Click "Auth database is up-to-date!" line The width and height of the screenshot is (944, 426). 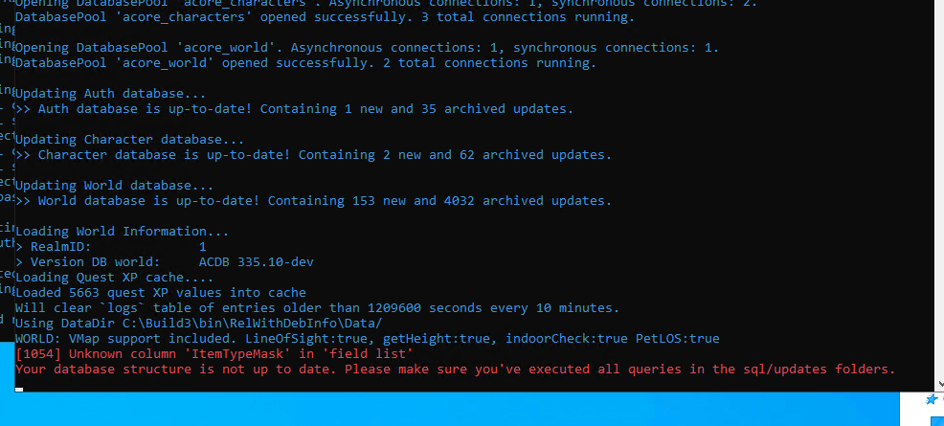(294, 109)
